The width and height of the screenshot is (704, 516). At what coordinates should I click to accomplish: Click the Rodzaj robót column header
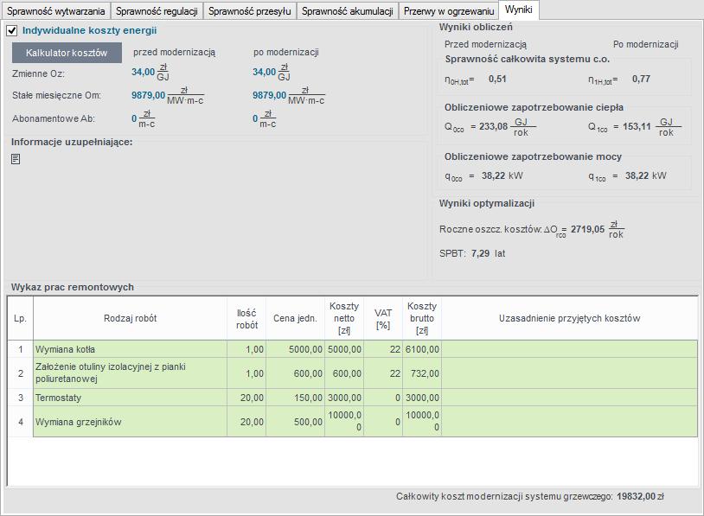point(131,318)
